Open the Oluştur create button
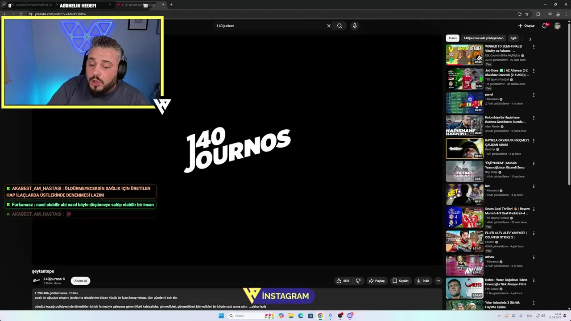This screenshot has width=571, height=321. point(526,26)
